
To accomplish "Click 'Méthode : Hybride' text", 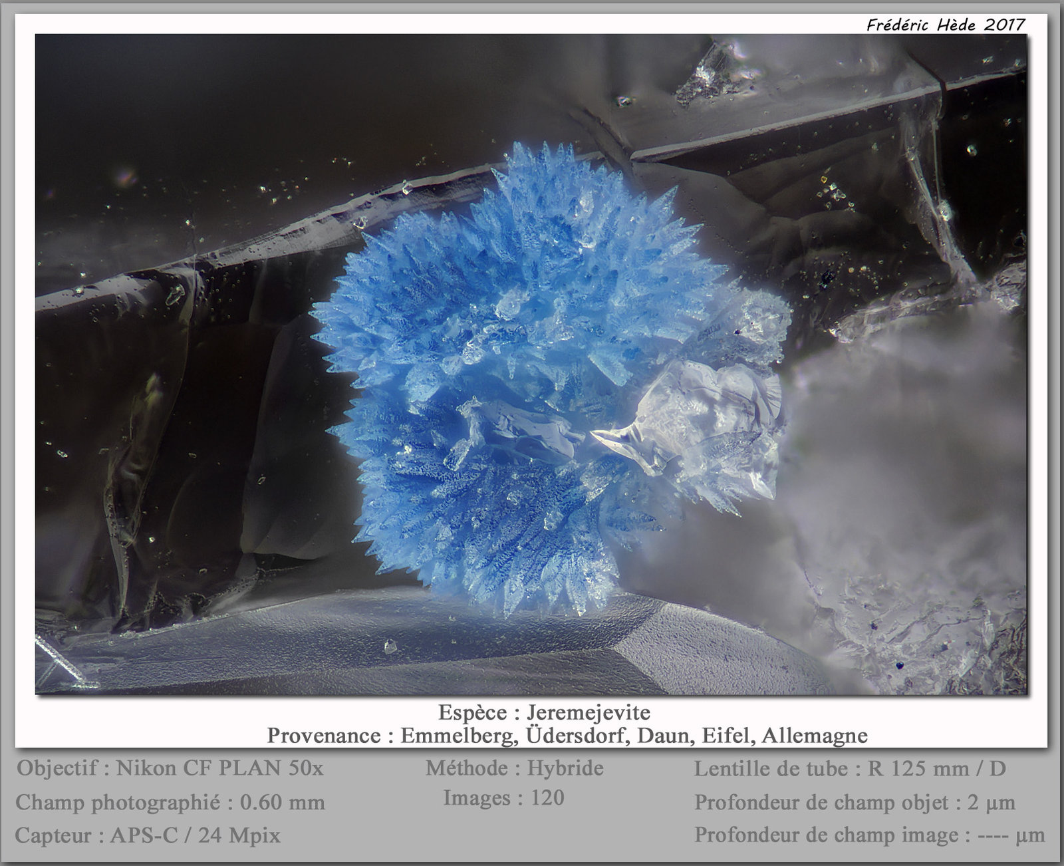I will tap(515, 768).
